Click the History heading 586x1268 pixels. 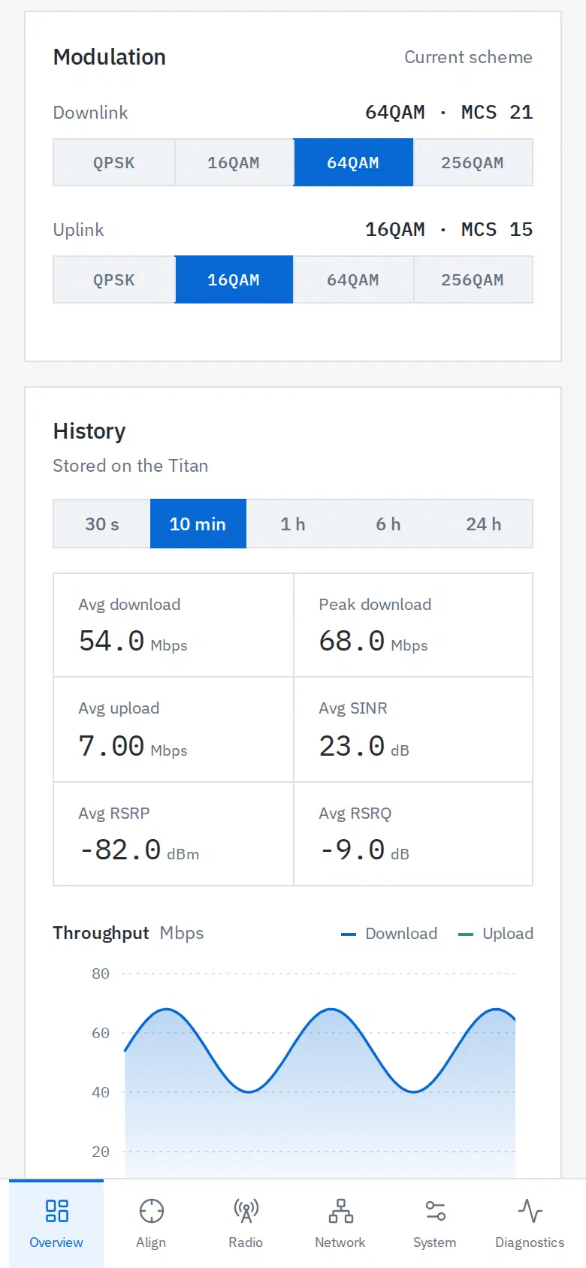(89, 431)
